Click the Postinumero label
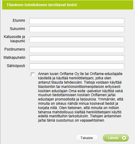This screenshot has height=144, width=135. coord(15,49)
